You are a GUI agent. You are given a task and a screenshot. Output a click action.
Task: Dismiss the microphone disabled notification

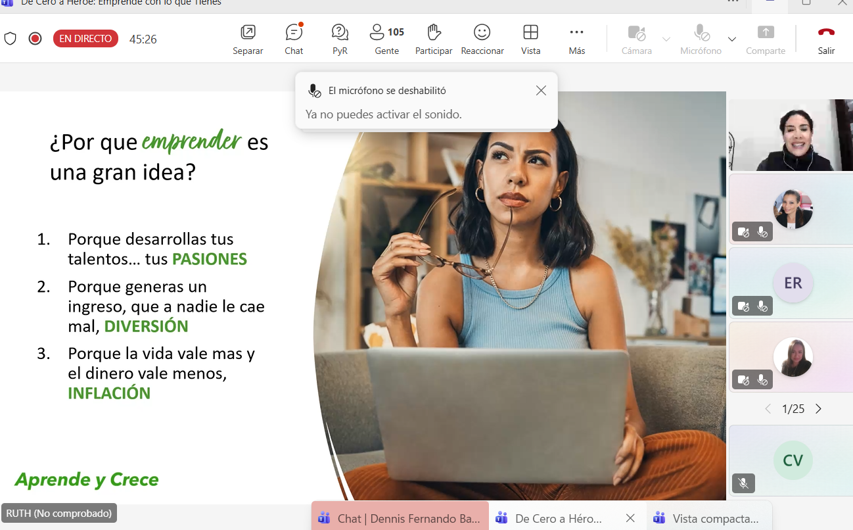click(541, 91)
